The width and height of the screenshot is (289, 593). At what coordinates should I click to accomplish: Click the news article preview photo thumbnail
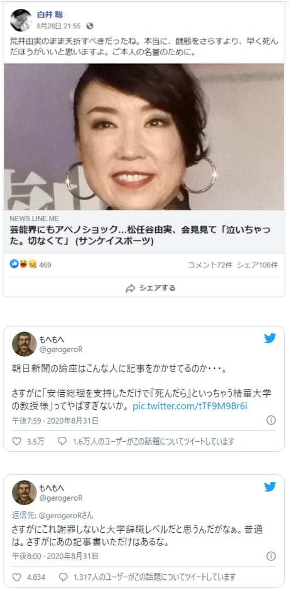(144, 137)
